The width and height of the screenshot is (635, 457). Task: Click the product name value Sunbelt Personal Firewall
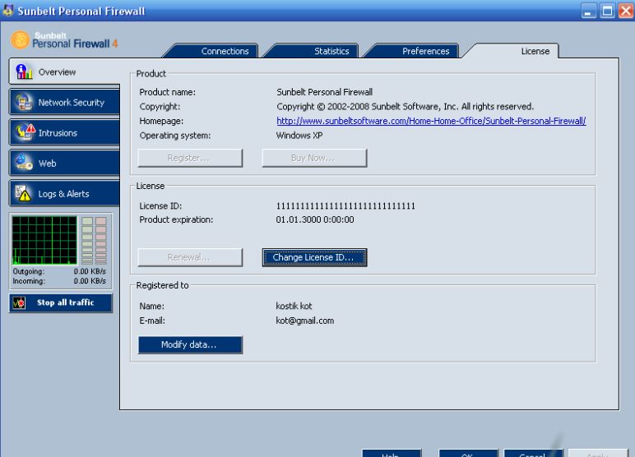click(x=324, y=92)
